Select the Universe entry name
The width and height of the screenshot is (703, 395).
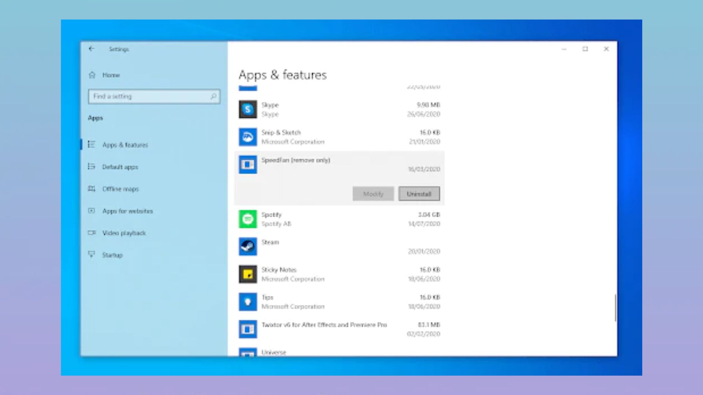point(274,352)
